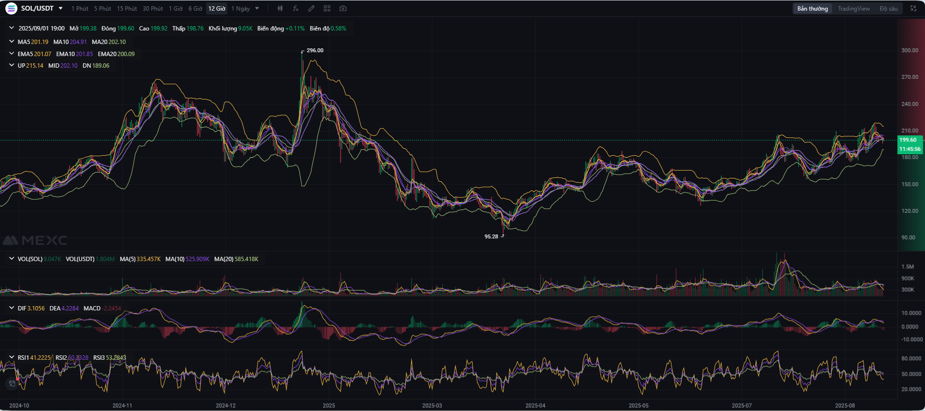Select the 1 Giờ timeframe
Screen dimensions: 925x411
point(176,8)
